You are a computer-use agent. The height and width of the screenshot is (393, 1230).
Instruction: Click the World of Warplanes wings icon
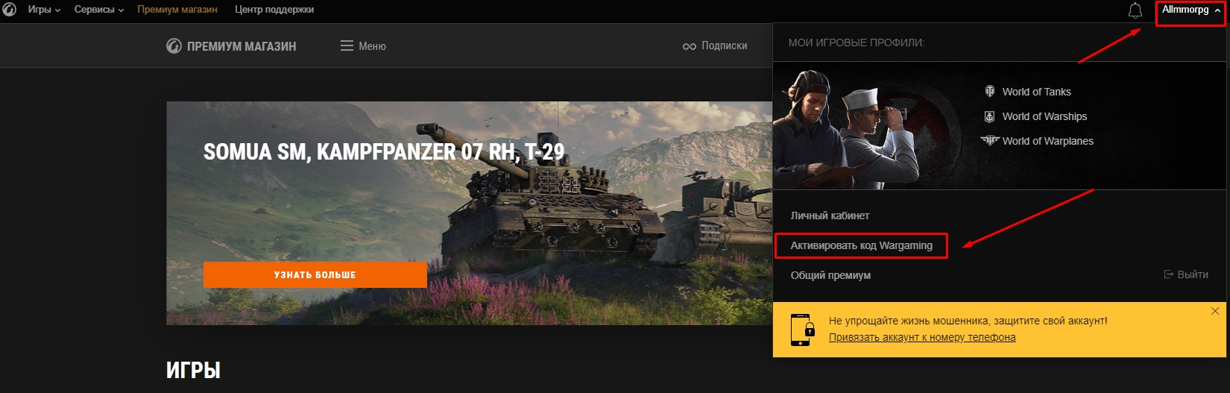(989, 140)
